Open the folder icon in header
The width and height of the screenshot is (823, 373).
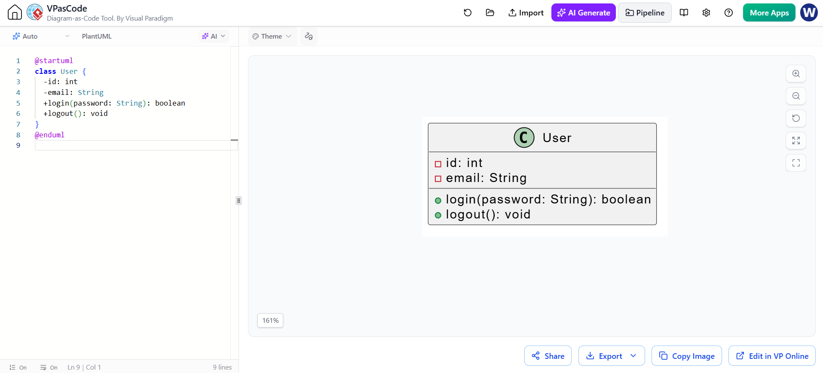[x=490, y=13]
